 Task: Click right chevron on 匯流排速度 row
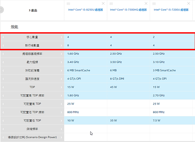(61, 79)
